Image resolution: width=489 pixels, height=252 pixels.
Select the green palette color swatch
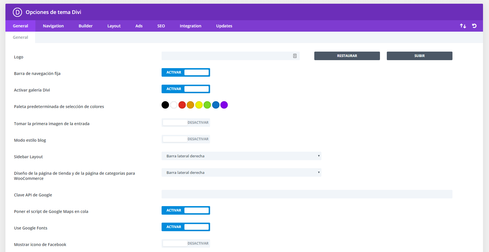[x=207, y=105]
